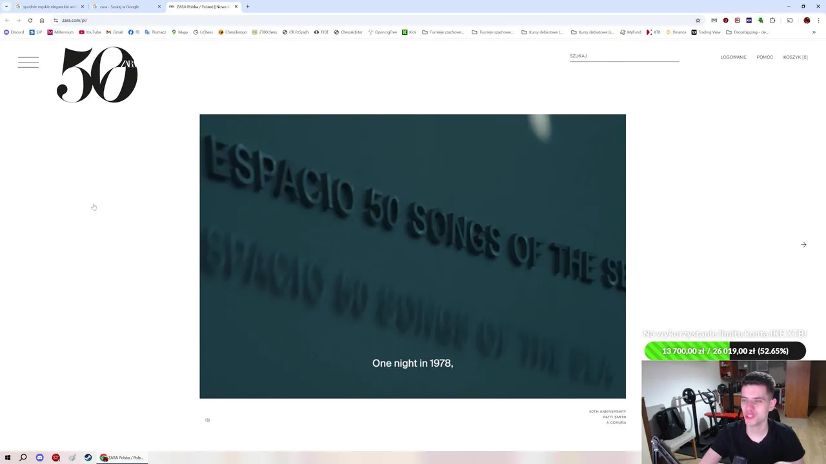Viewport: 826px width, 464px height.
Task: Open the KOSZYK [0] cart
Action: pyautogui.click(x=795, y=57)
